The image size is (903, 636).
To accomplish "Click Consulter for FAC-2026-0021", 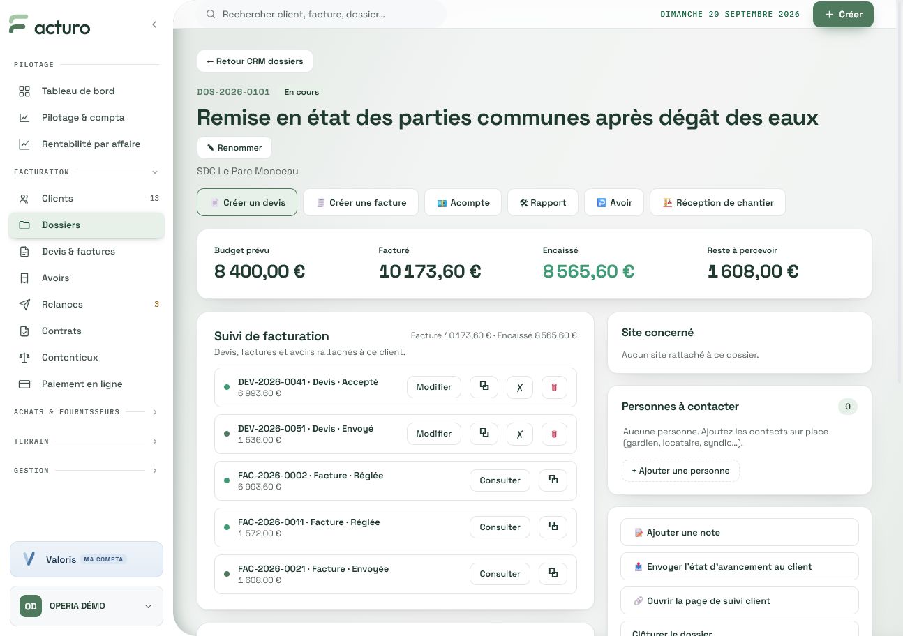I will point(500,574).
